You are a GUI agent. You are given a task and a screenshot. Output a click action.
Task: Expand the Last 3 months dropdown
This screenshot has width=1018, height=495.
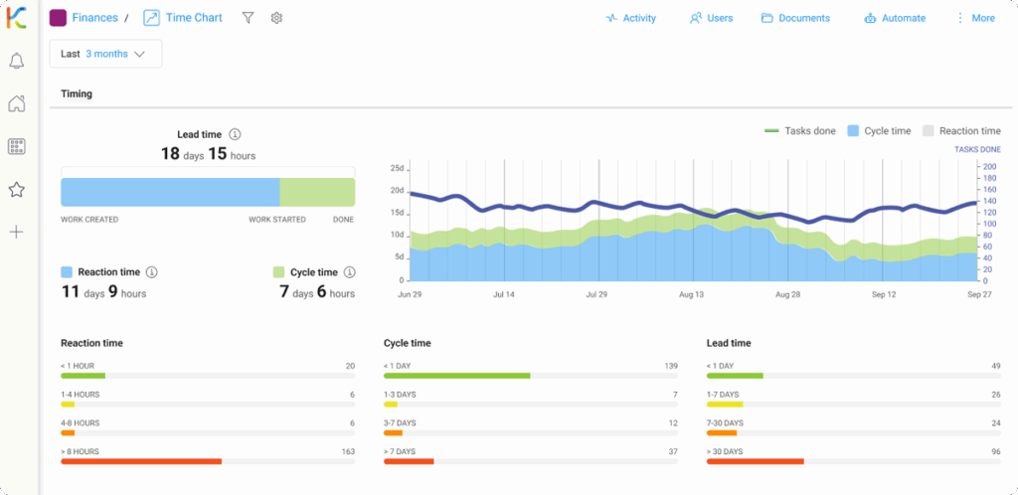click(x=105, y=54)
